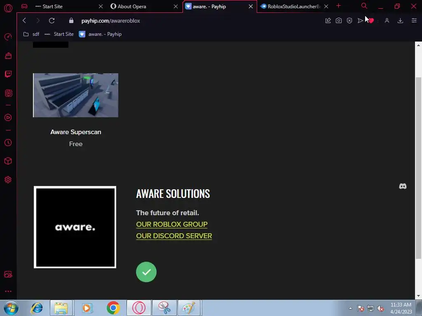
Task: Reload the Payhip page
Action: [52, 21]
